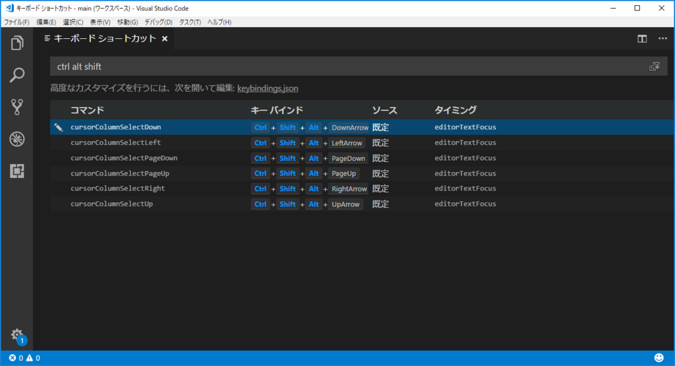Click the Alt key in cursorColumnSelectUp row
This screenshot has width=675, height=366.
pyautogui.click(x=314, y=204)
